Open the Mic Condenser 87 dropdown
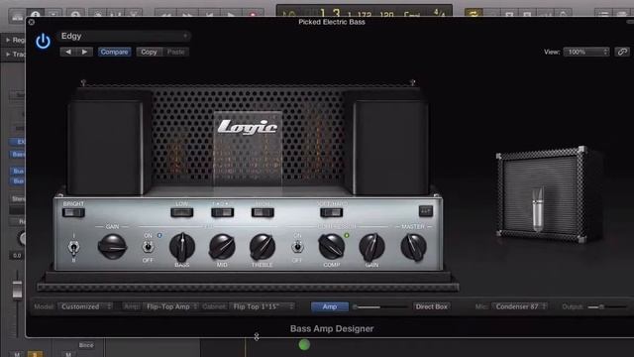 (x=520, y=306)
